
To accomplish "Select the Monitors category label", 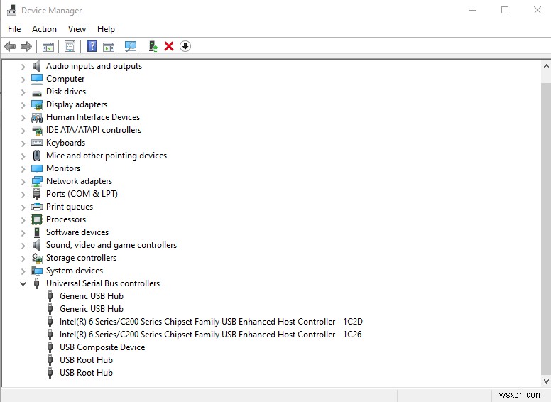I will [x=63, y=168].
